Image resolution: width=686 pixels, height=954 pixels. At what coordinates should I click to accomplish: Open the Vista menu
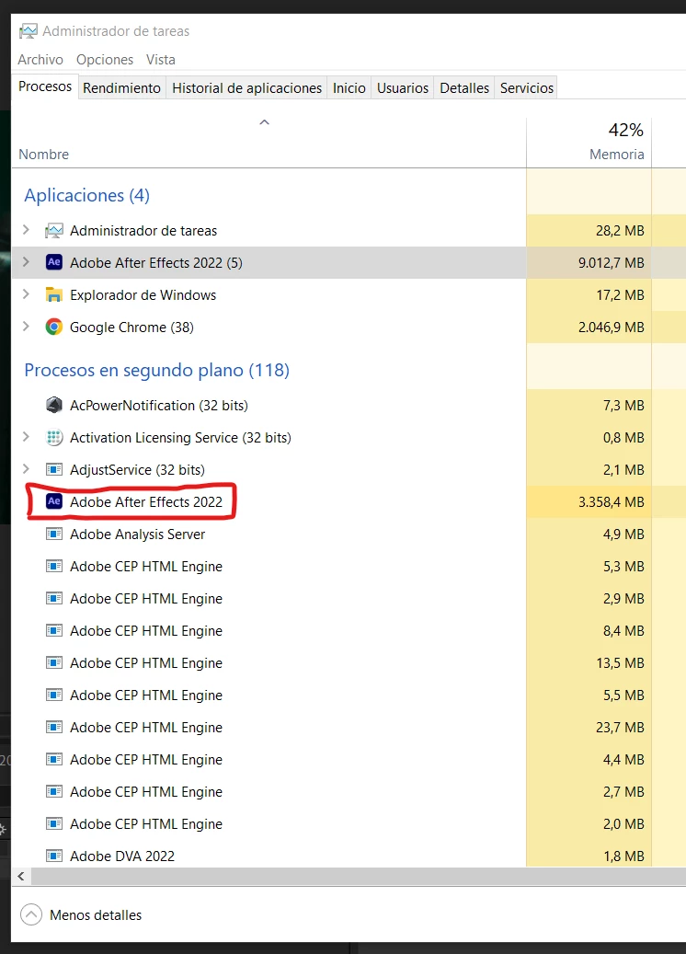click(161, 60)
